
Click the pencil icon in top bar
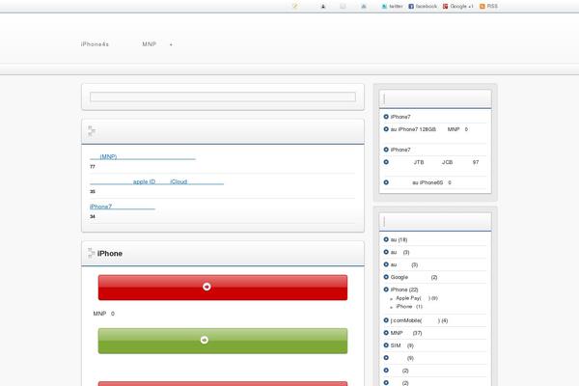(294, 7)
